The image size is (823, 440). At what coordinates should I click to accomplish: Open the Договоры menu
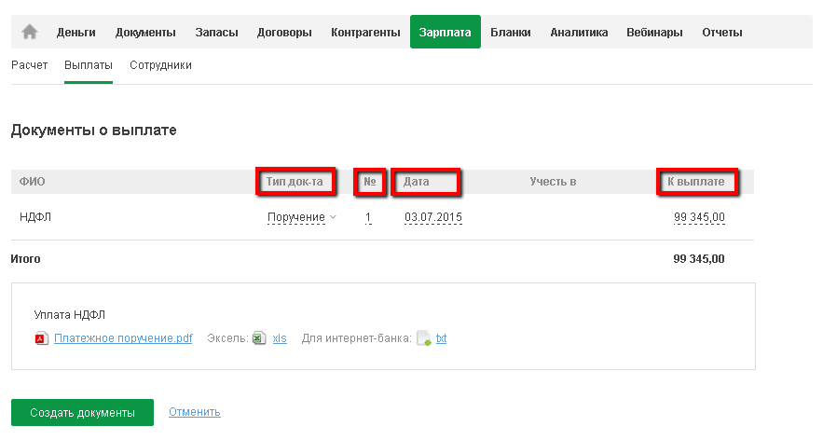(284, 33)
